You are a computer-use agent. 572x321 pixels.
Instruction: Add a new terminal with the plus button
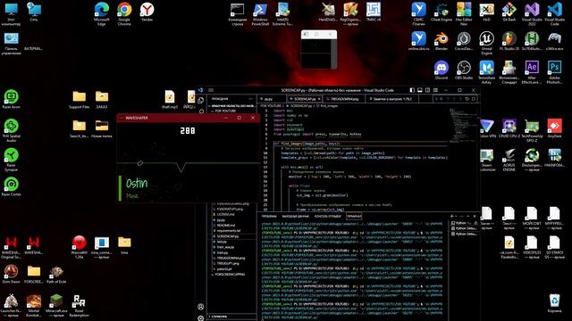pyautogui.click(x=452, y=216)
